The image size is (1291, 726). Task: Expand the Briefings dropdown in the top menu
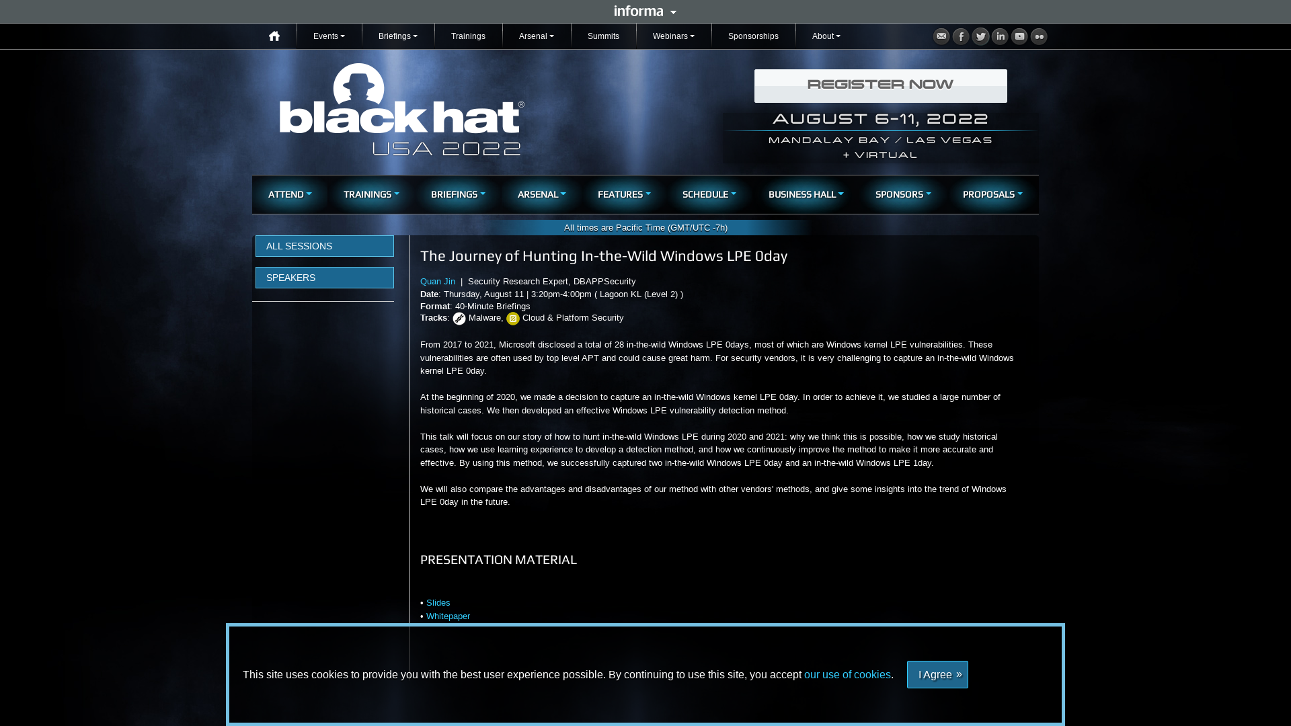pyautogui.click(x=397, y=36)
